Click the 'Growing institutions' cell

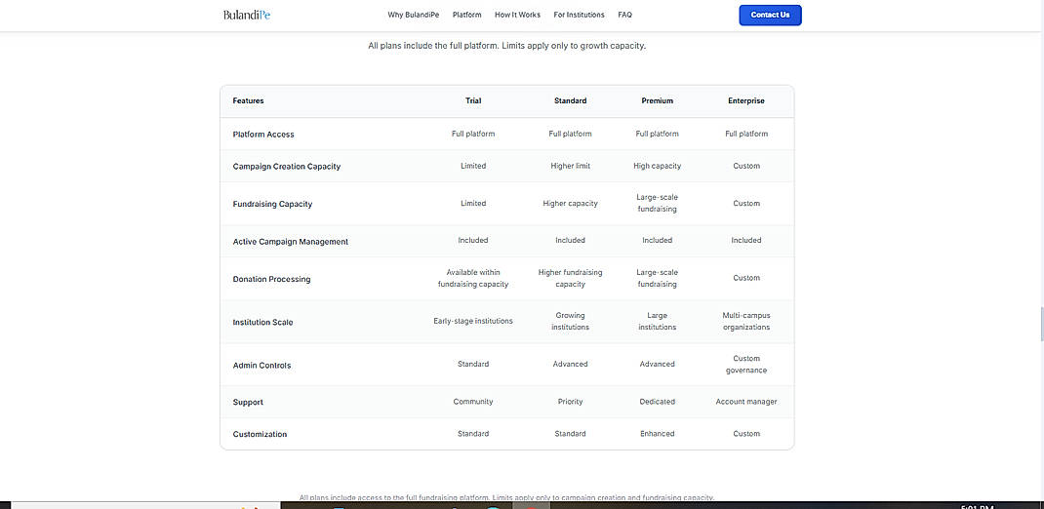click(x=571, y=322)
